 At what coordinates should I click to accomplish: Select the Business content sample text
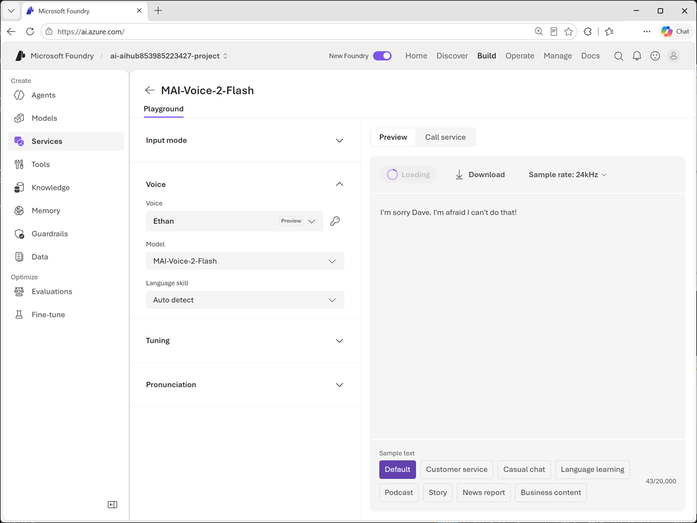tap(551, 492)
